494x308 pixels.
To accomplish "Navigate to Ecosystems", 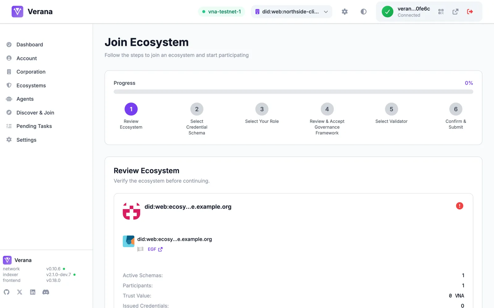I will [31, 85].
